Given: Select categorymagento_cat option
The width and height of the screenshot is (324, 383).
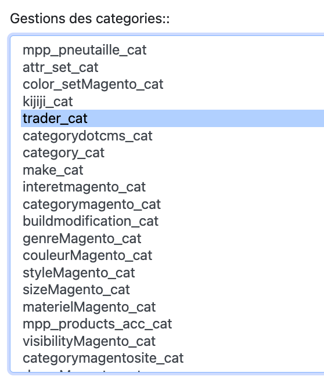Looking at the screenshot, I should click(172, 204).
